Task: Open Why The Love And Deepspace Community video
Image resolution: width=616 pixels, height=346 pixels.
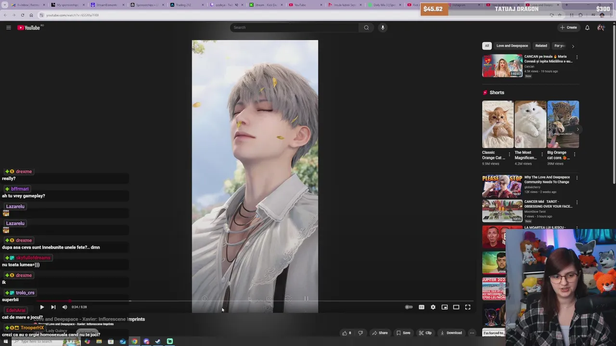Action: point(502,186)
